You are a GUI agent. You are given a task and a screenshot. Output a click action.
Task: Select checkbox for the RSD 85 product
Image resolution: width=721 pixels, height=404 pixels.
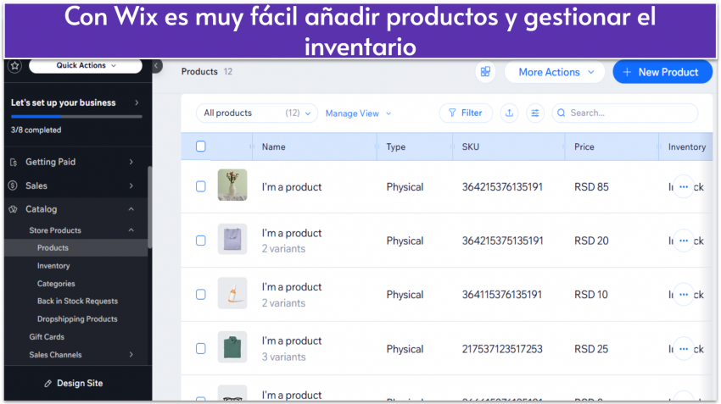point(201,187)
